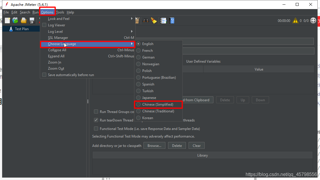Click the Library column header
Image resolution: width=320 pixels, height=180 pixels.
[x=203, y=155]
